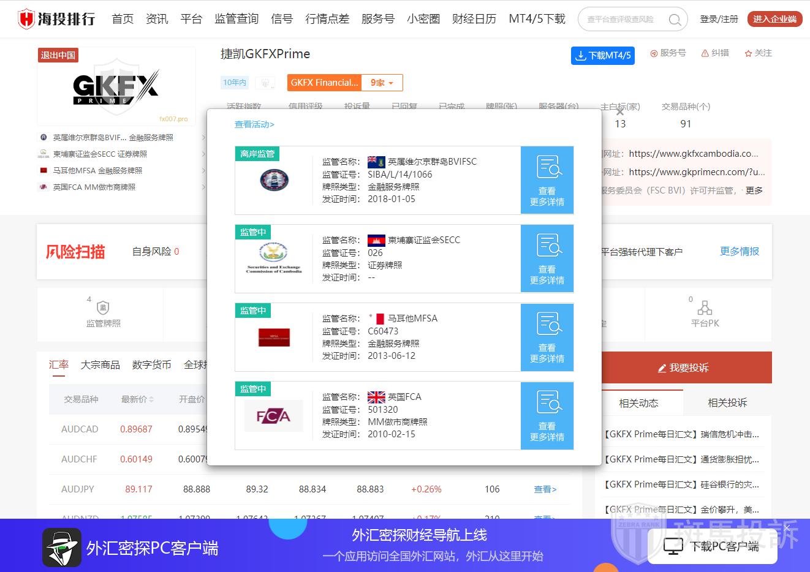Open the 监管牌照 badge icon
Viewport: 810px width, 572px height.
pyautogui.click(x=103, y=308)
